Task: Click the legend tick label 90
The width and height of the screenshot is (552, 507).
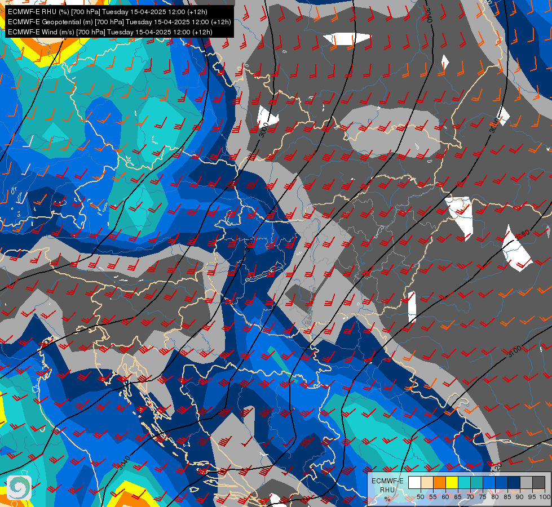Action: click(x=520, y=497)
